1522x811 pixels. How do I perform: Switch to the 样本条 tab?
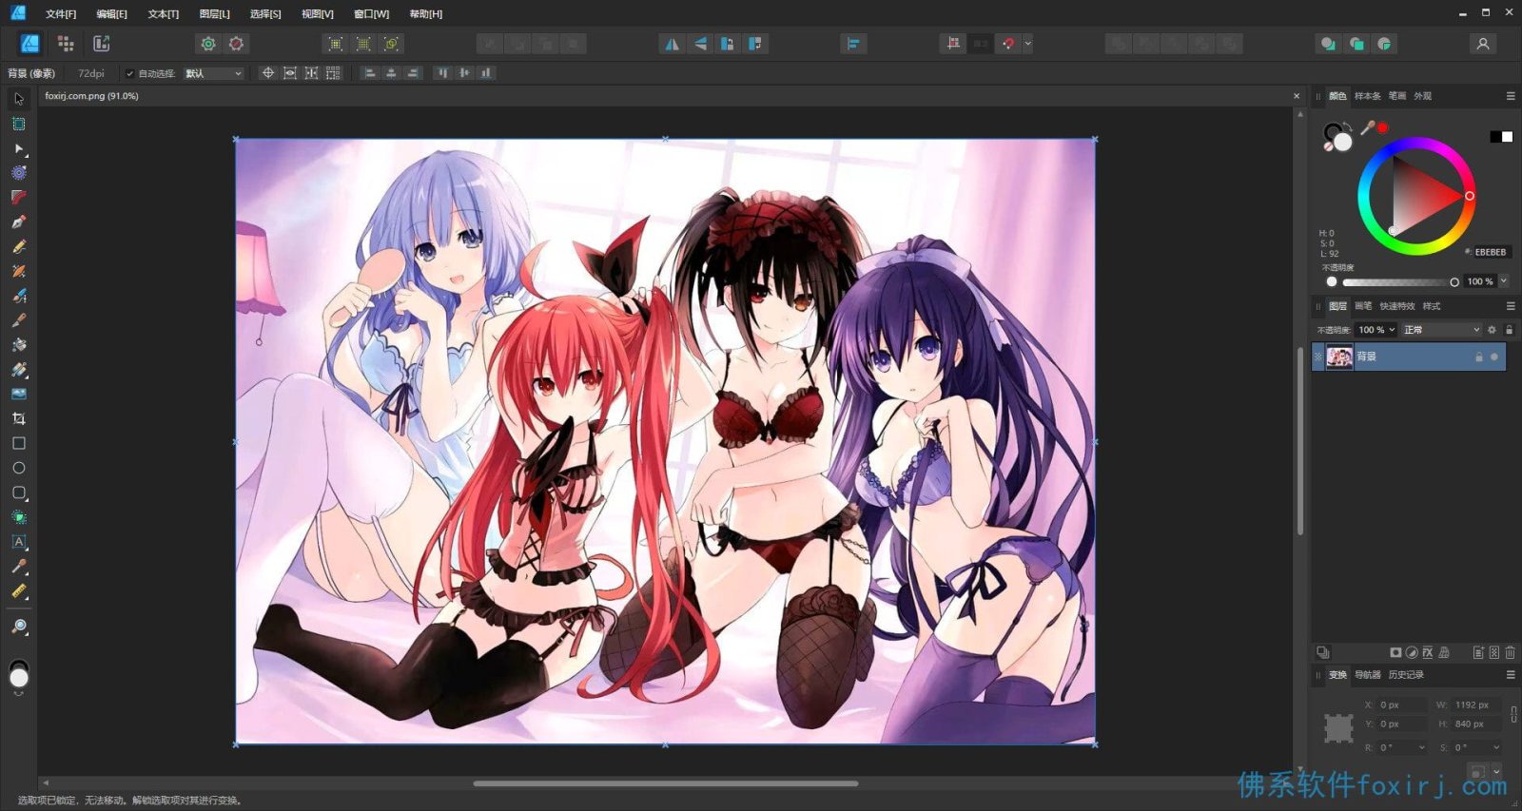(x=1368, y=96)
